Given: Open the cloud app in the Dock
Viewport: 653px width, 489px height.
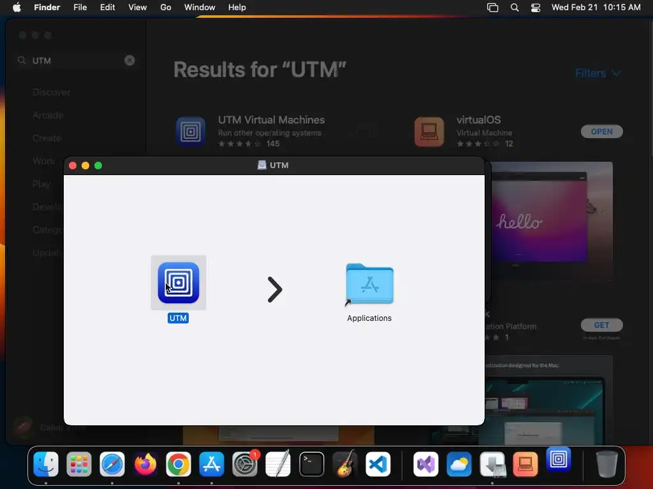Looking at the screenshot, I should pos(459,464).
